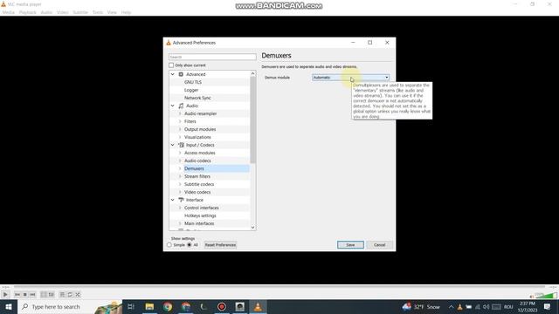Collapse the Input / Codecs tree section
The height and width of the screenshot is (314, 559).
click(x=173, y=145)
